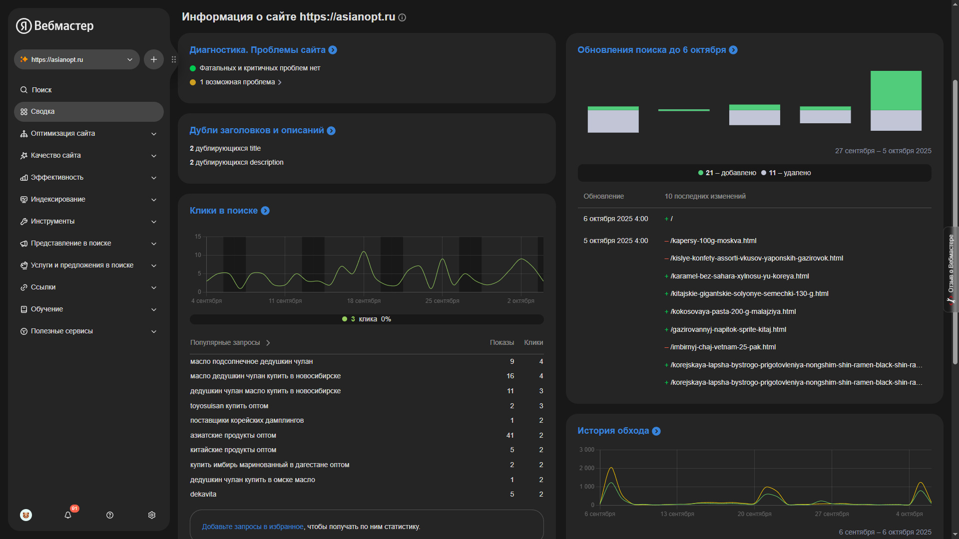Open the site selector dropdown asianopt.ru
959x539 pixels.
click(77, 59)
